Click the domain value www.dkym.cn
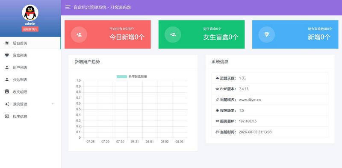The height and width of the screenshot is (168, 342). pyautogui.click(x=250, y=100)
